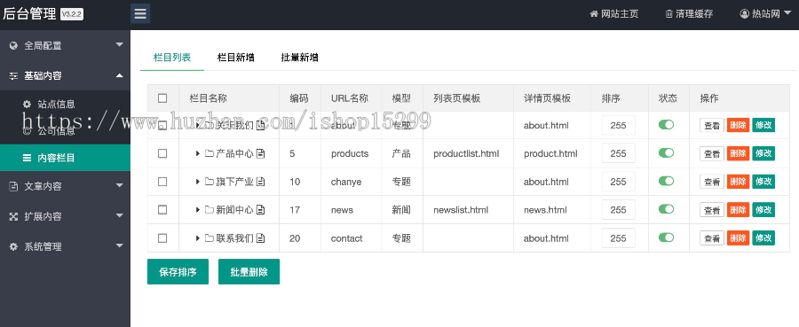This screenshot has width=799, height=327.
Task: Expand the 系统管理 sidebar menu arrow
Action: [119, 245]
